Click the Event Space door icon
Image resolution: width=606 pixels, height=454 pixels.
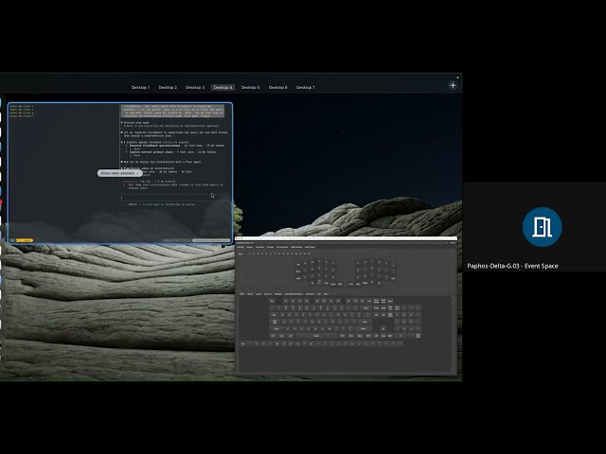click(x=542, y=227)
